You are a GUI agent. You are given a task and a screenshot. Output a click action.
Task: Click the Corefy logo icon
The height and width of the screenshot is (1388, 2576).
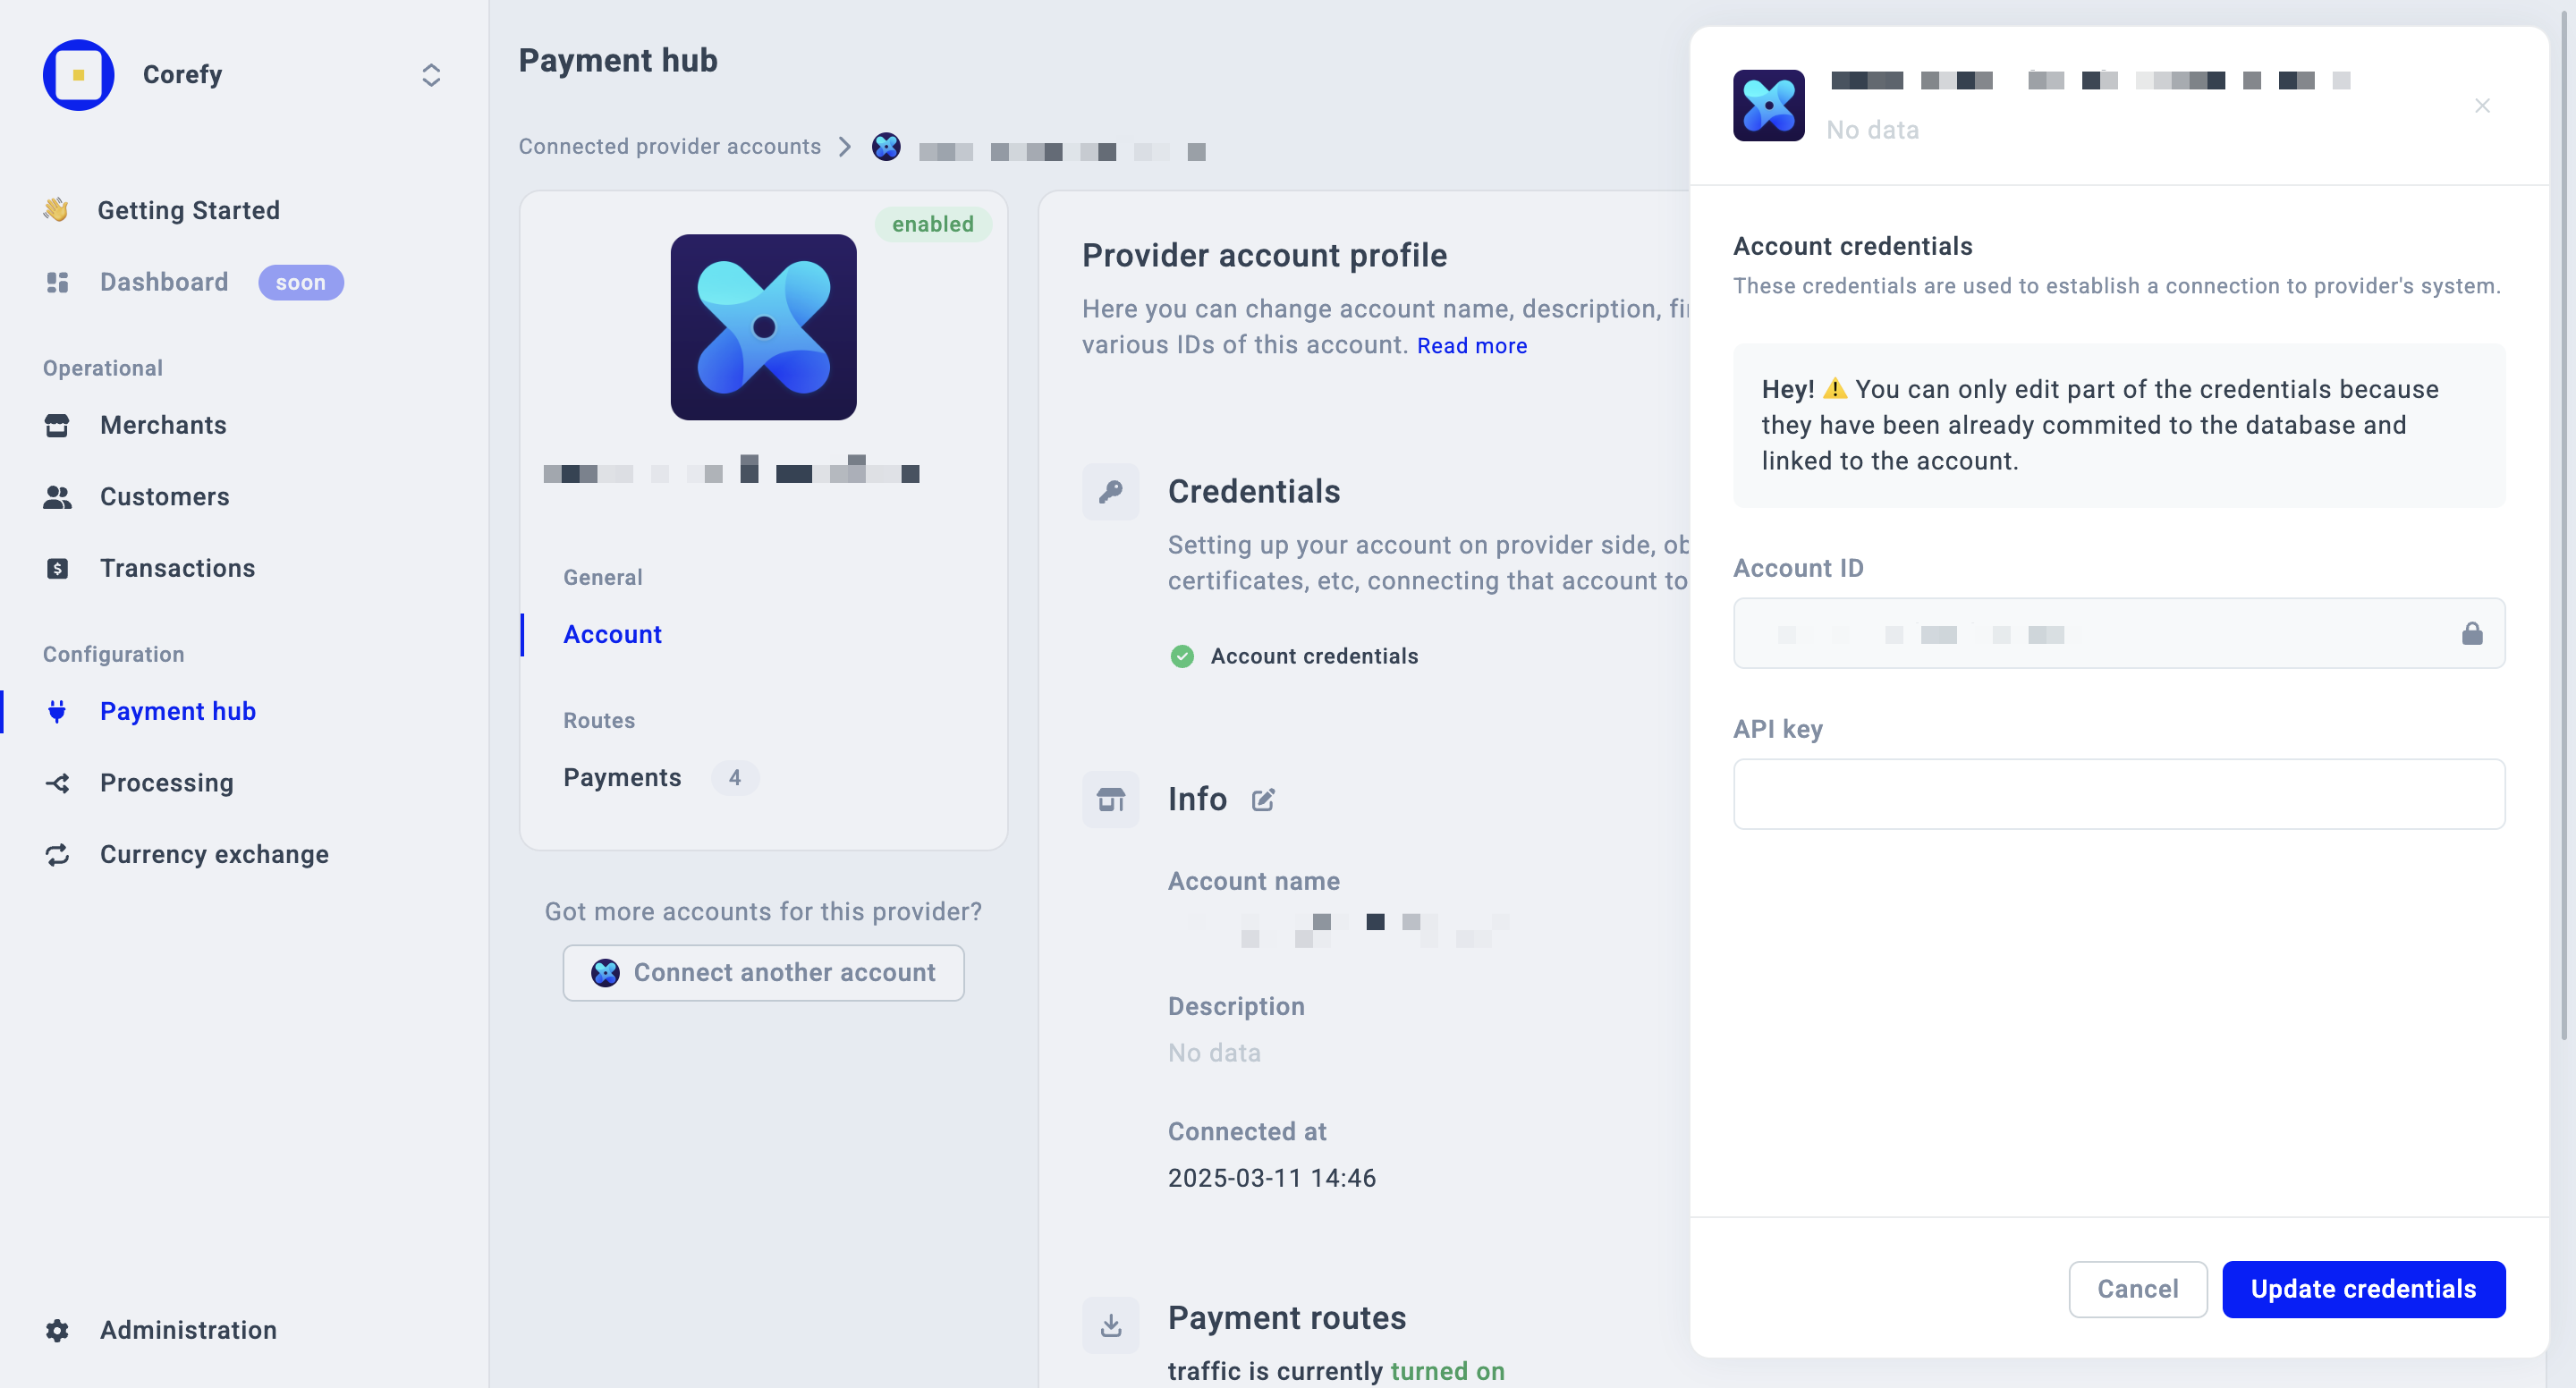[x=78, y=75]
